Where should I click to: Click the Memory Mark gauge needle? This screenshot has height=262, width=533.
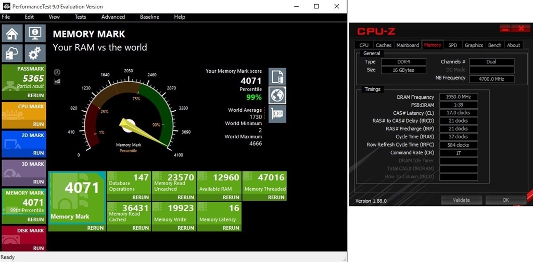tap(143, 133)
